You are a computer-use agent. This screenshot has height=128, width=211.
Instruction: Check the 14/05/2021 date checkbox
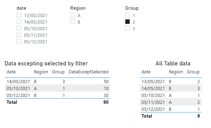pyautogui.click(x=19, y=22)
